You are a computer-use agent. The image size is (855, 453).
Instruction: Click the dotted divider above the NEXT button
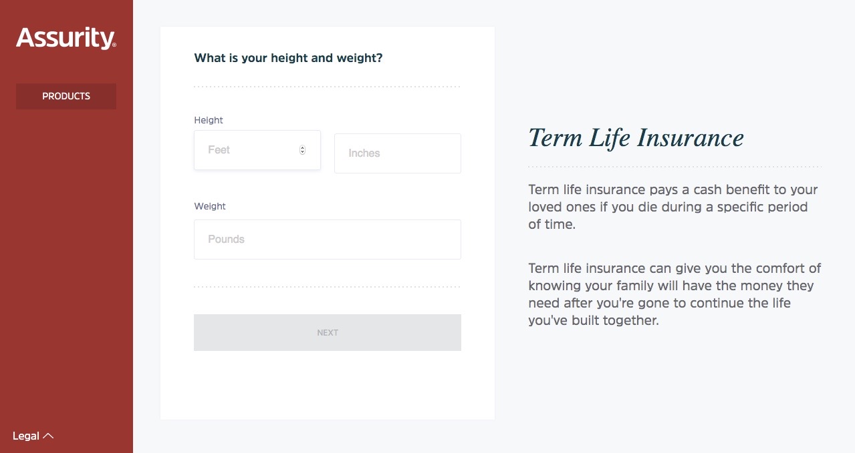(328, 287)
